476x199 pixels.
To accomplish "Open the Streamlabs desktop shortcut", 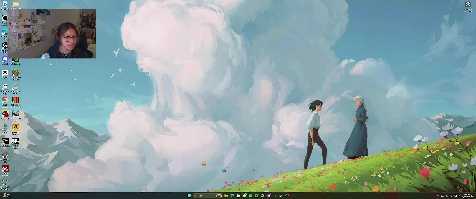I will coord(16,88).
